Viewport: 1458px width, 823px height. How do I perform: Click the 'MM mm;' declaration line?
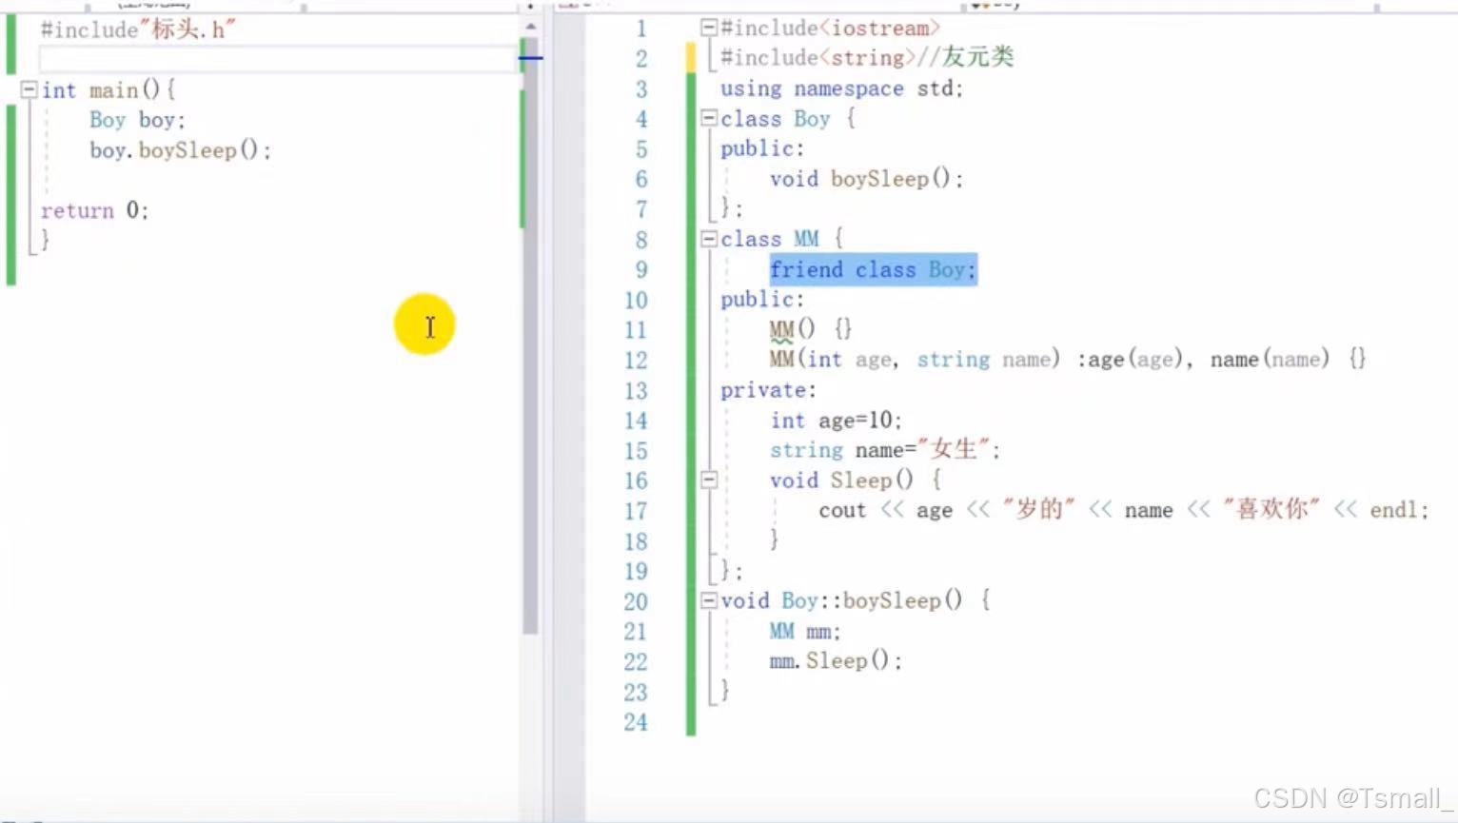805,632
